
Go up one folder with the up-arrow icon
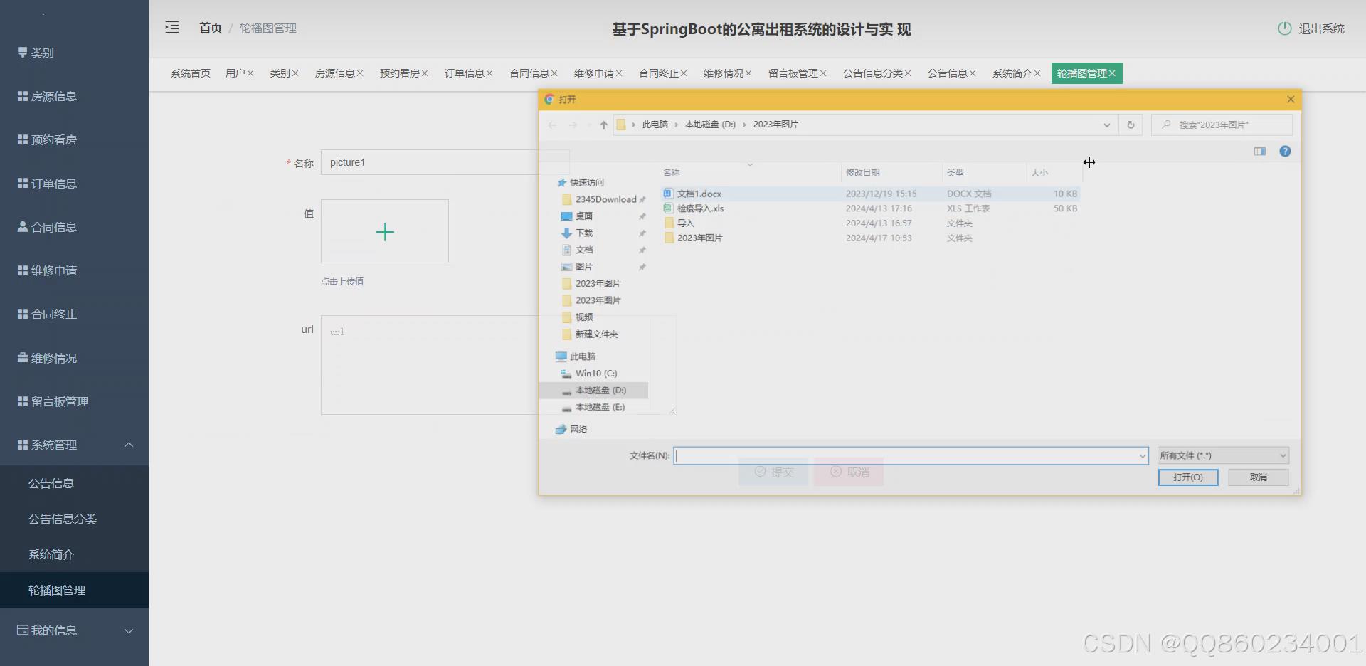pyautogui.click(x=603, y=125)
